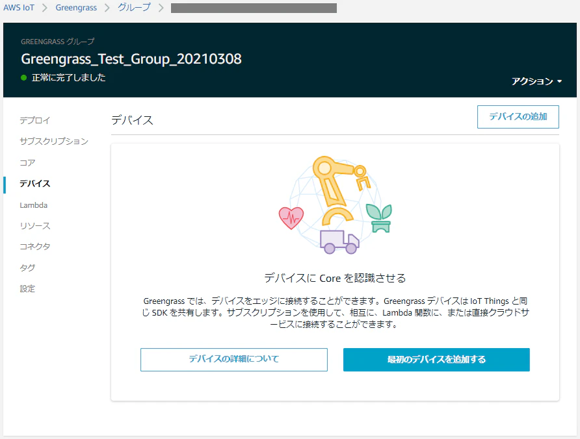Screen dimensions: 580x439
Task: Click the 正常に完了しました status text
Action: 69,77
